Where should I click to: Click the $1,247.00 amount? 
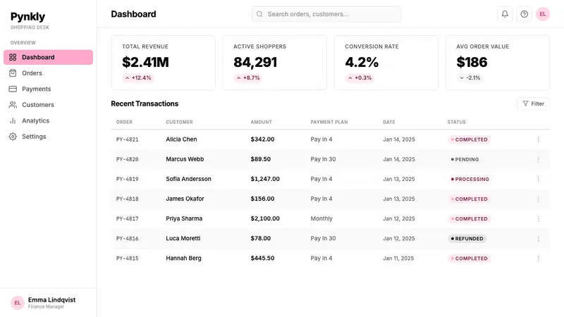click(x=265, y=179)
